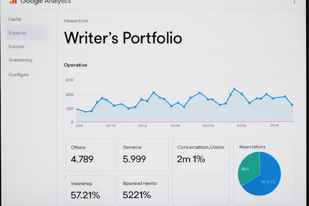Open the Gutiorning sidebar section

(20, 60)
